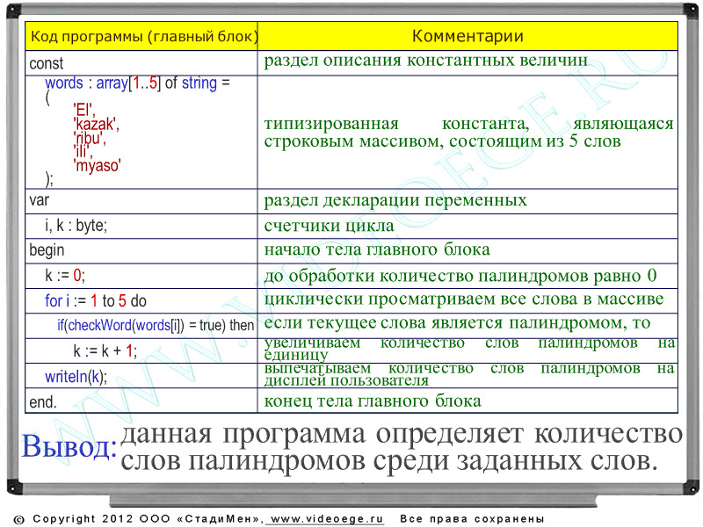The image size is (703, 527).
Task: Select the 'writeln(k);' statement
Action: (x=76, y=377)
